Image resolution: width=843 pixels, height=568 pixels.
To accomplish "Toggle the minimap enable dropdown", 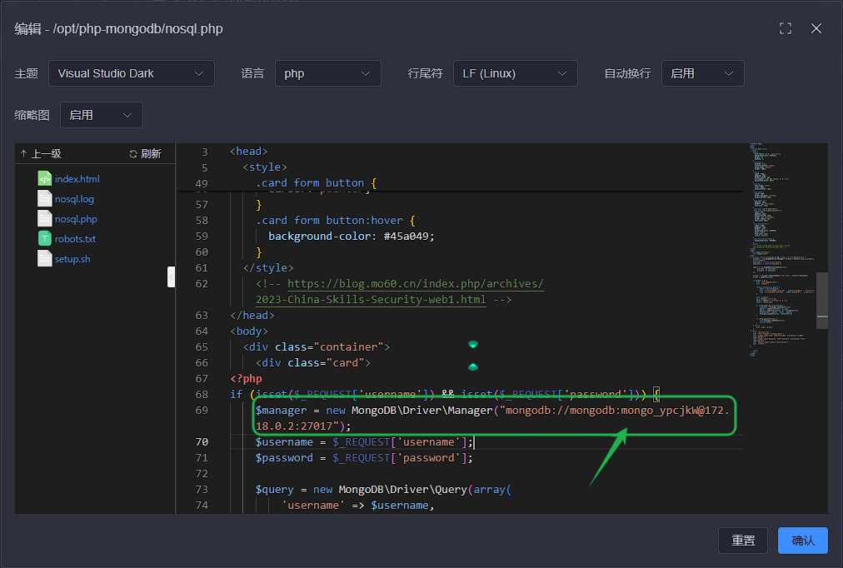I will point(101,115).
